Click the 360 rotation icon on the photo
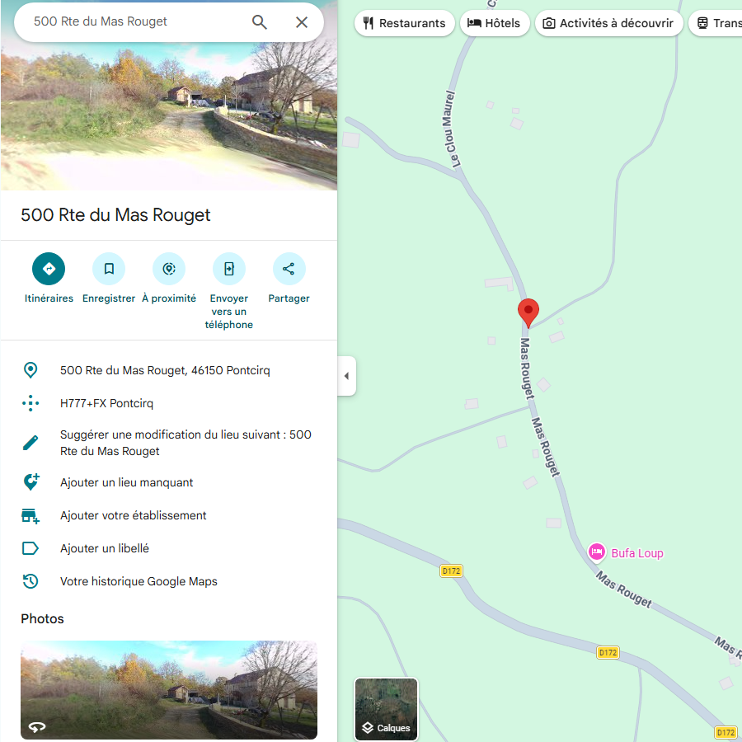Viewport: 742px width, 742px height. pos(37,726)
